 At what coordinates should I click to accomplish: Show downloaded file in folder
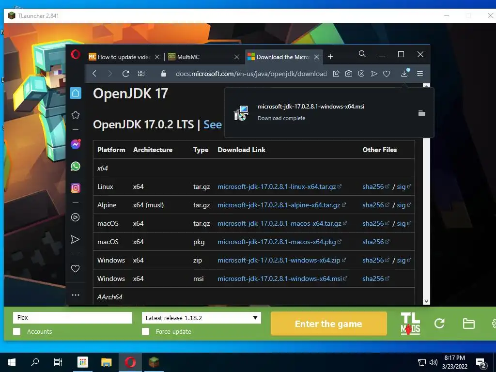click(422, 113)
